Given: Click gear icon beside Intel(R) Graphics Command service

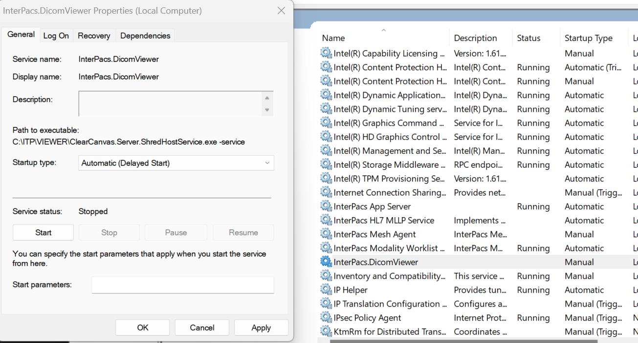Looking at the screenshot, I should [326, 123].
